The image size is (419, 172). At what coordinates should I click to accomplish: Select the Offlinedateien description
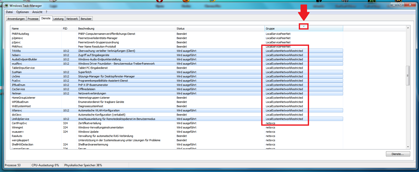(x=87, y=89)
